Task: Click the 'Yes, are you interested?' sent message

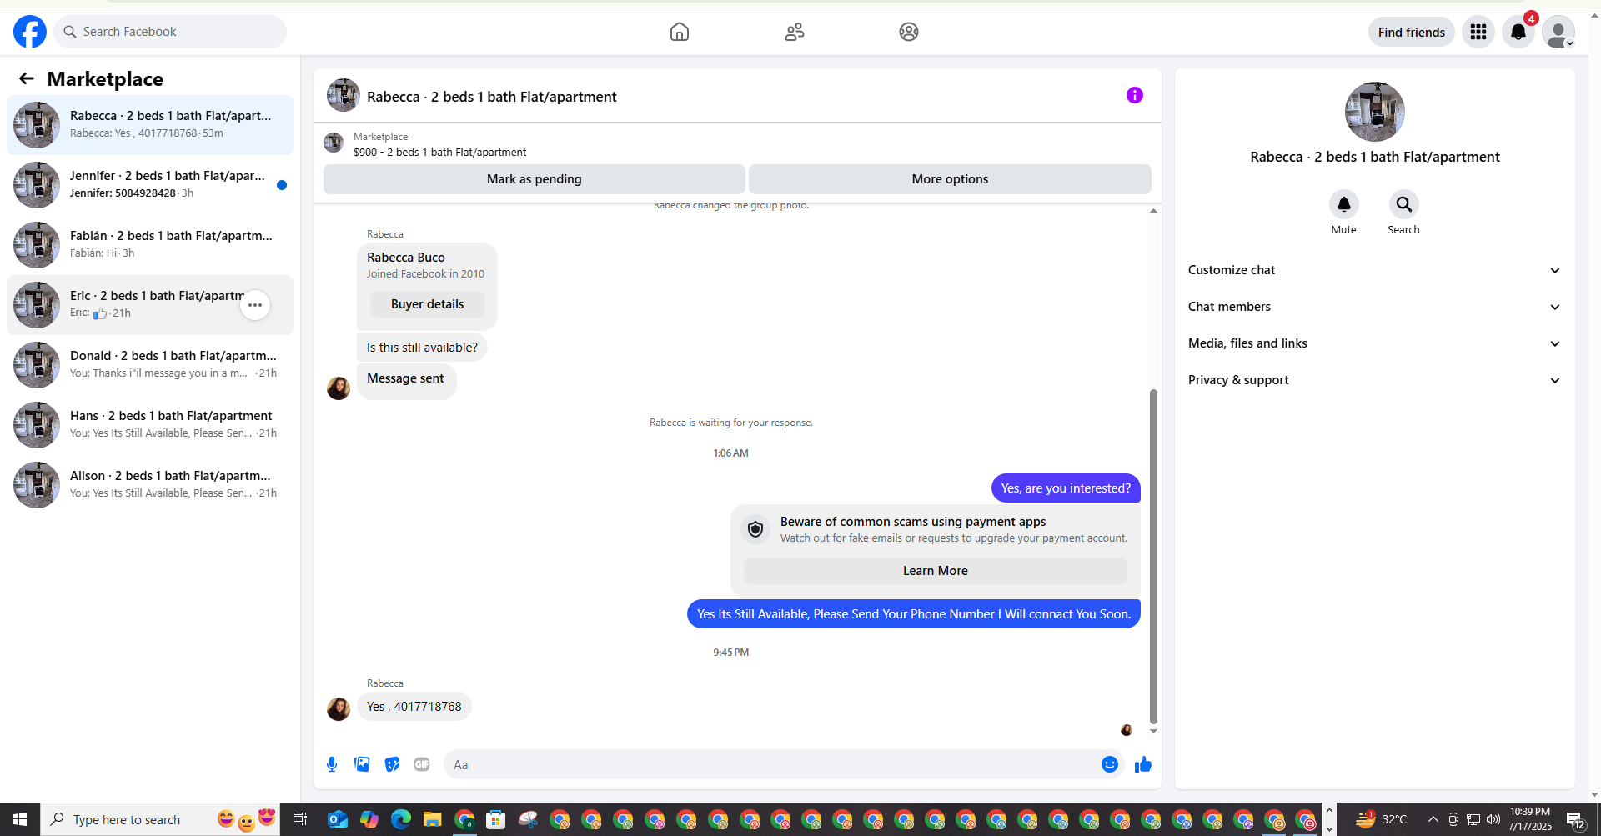Action: coord(1066,488)
